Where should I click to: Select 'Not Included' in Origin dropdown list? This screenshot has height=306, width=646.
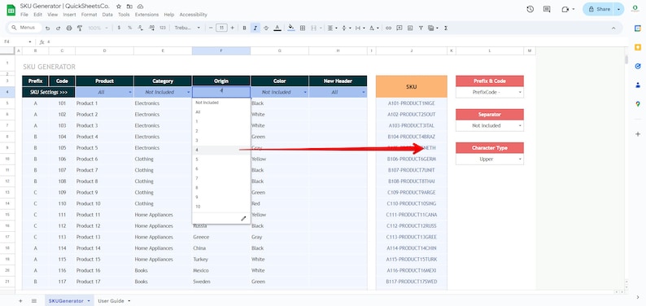(x=221, y=103)
